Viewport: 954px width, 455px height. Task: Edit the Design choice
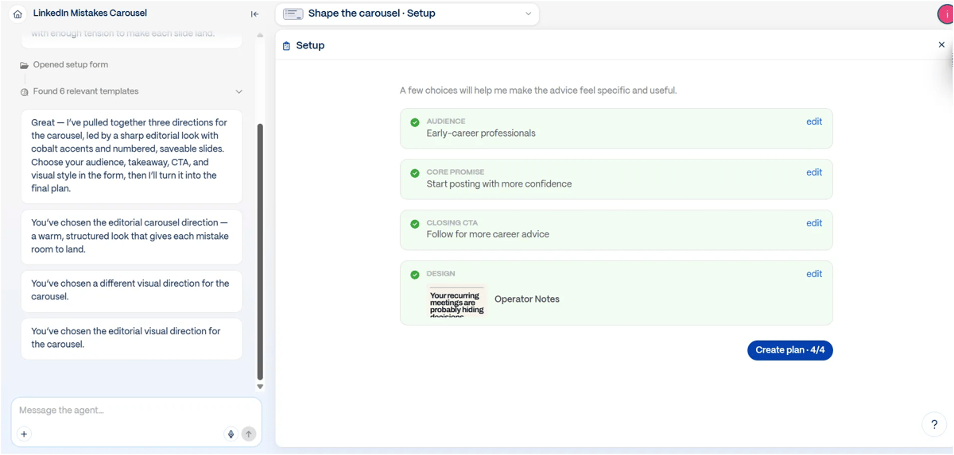click(814, 274)
